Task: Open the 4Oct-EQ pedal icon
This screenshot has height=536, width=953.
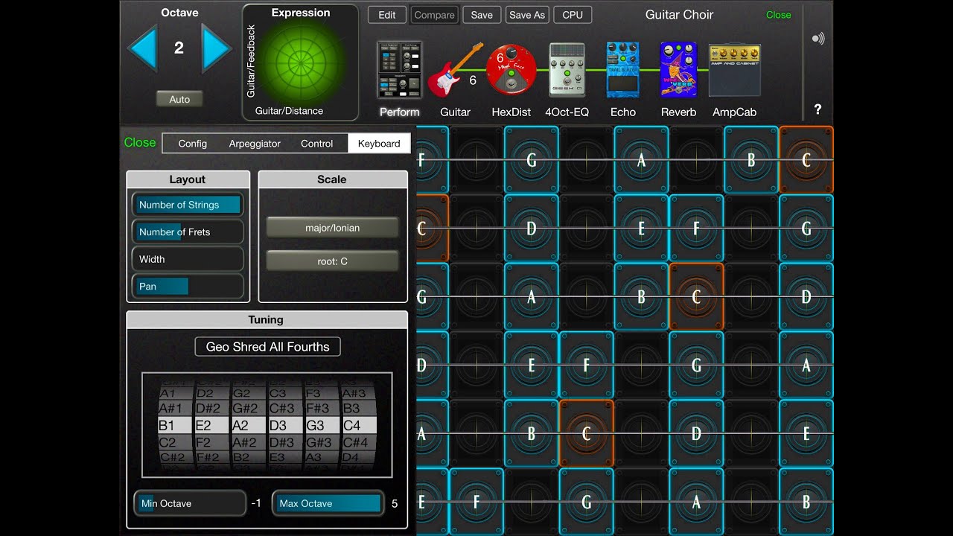Action: pos(567,70)
